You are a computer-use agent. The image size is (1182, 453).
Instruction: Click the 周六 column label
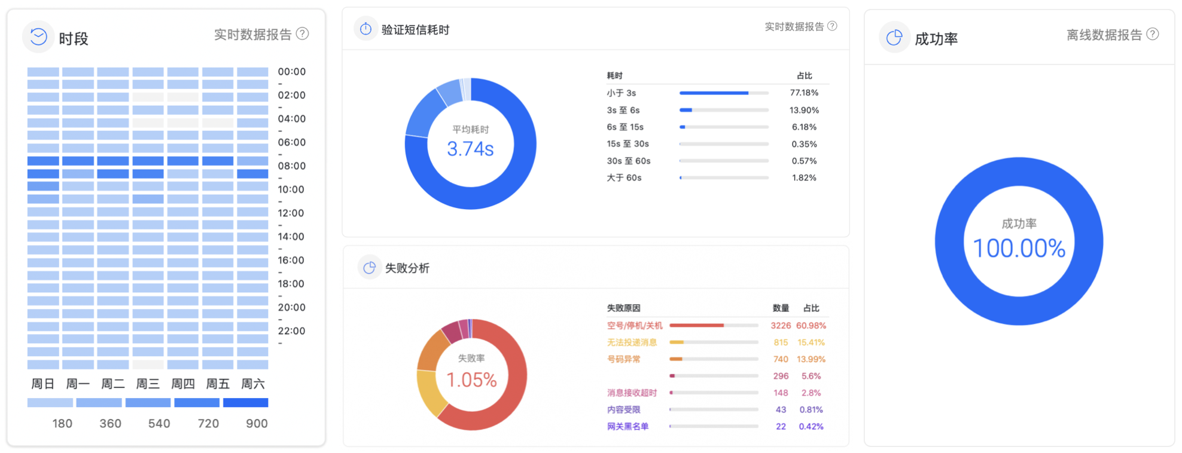252,384
